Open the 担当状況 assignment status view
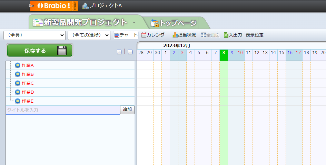Screen dimensions: 326x165 184,35
